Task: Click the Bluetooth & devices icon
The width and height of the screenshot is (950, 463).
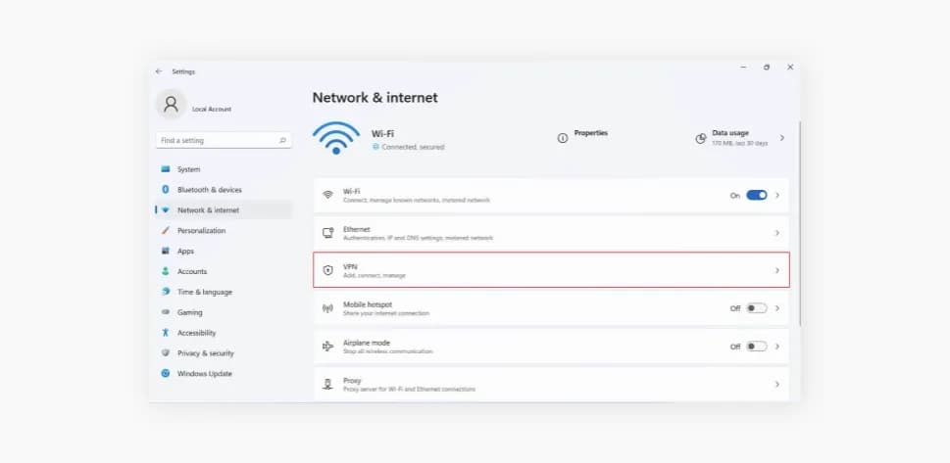Action: tap(166, 190)
